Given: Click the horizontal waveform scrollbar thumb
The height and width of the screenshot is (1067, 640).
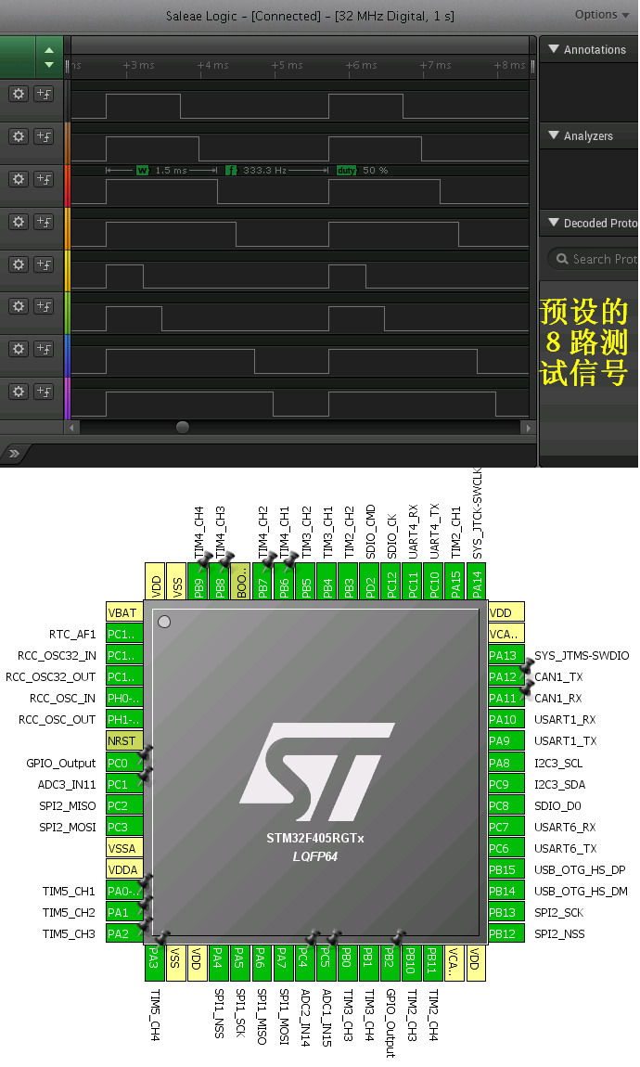Looking at the screenshot, I should pyautogui.click(x=183, y=428).
